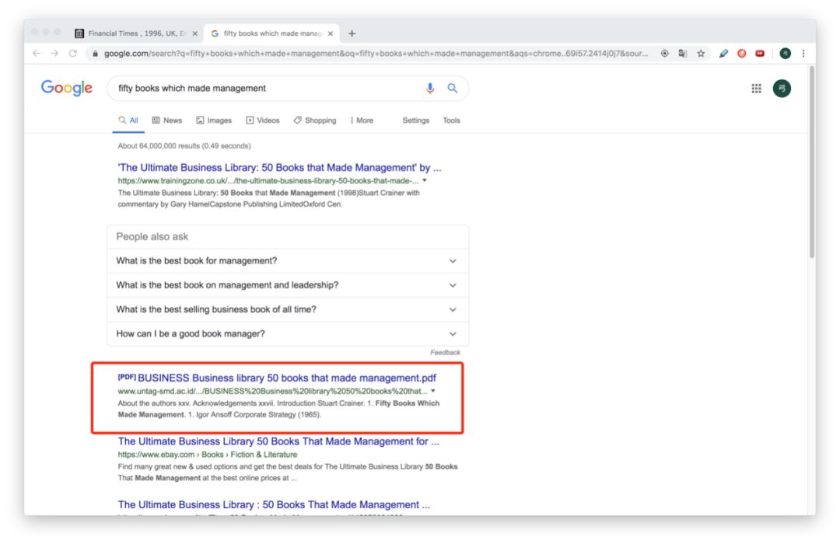Open the Google apps grid
840x544 pixels.
pos(757,89)
